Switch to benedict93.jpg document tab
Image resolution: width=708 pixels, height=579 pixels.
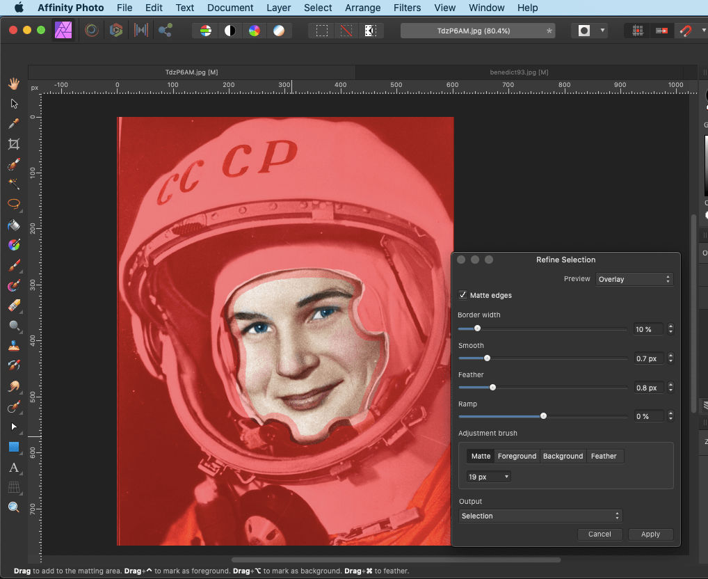pos(519,72)
